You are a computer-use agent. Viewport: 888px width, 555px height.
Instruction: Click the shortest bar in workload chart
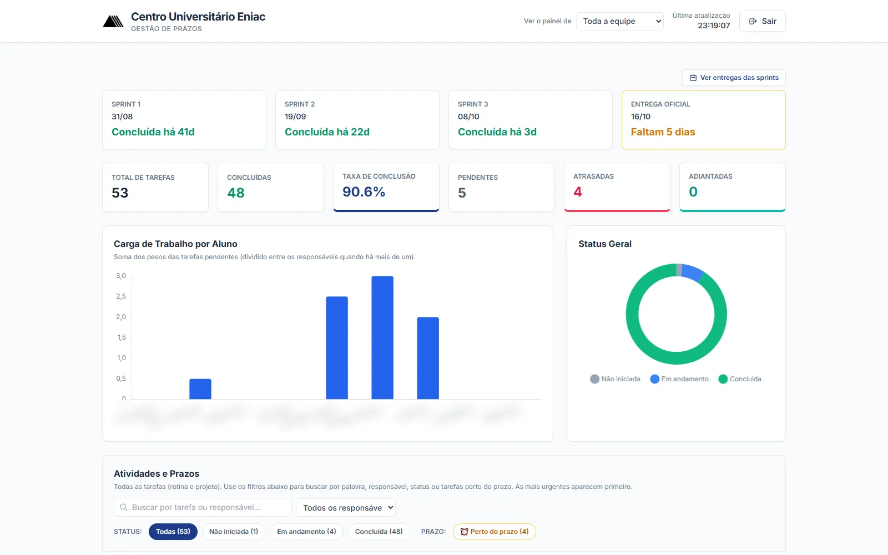[x=200, y=389]
